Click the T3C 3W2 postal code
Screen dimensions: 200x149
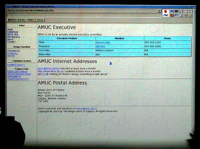(x=43, y=101)
